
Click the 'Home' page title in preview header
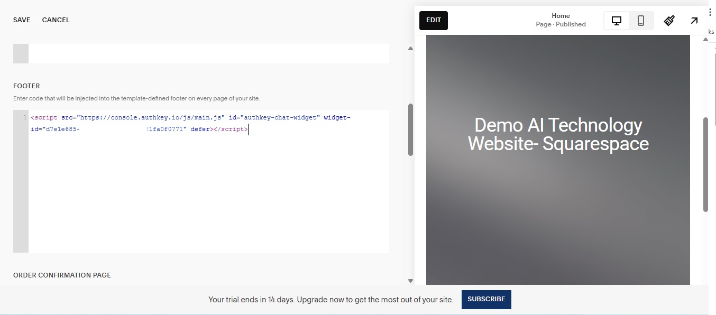(561, 16)
